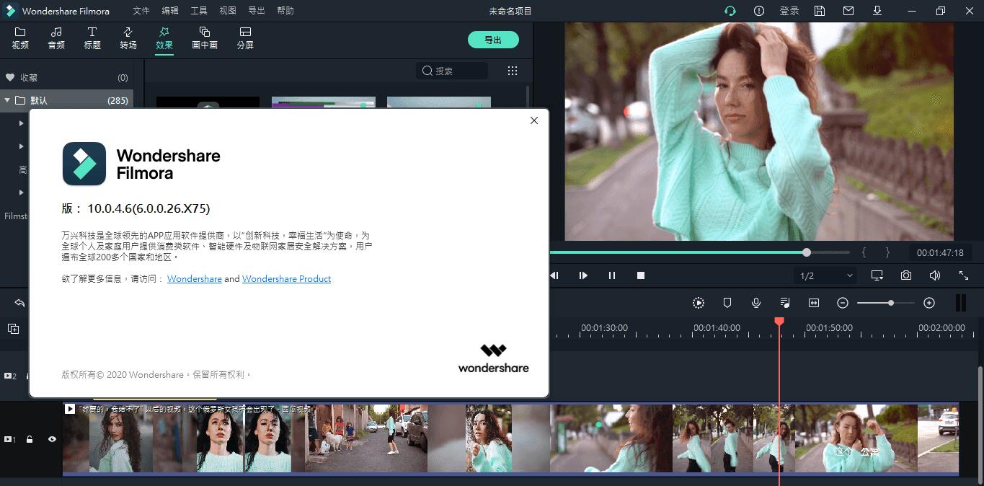Image resolution: width=984 pixels, height=486 pixels.
Task: Select the 效果 effects tab
Action: tap(164, 38)
